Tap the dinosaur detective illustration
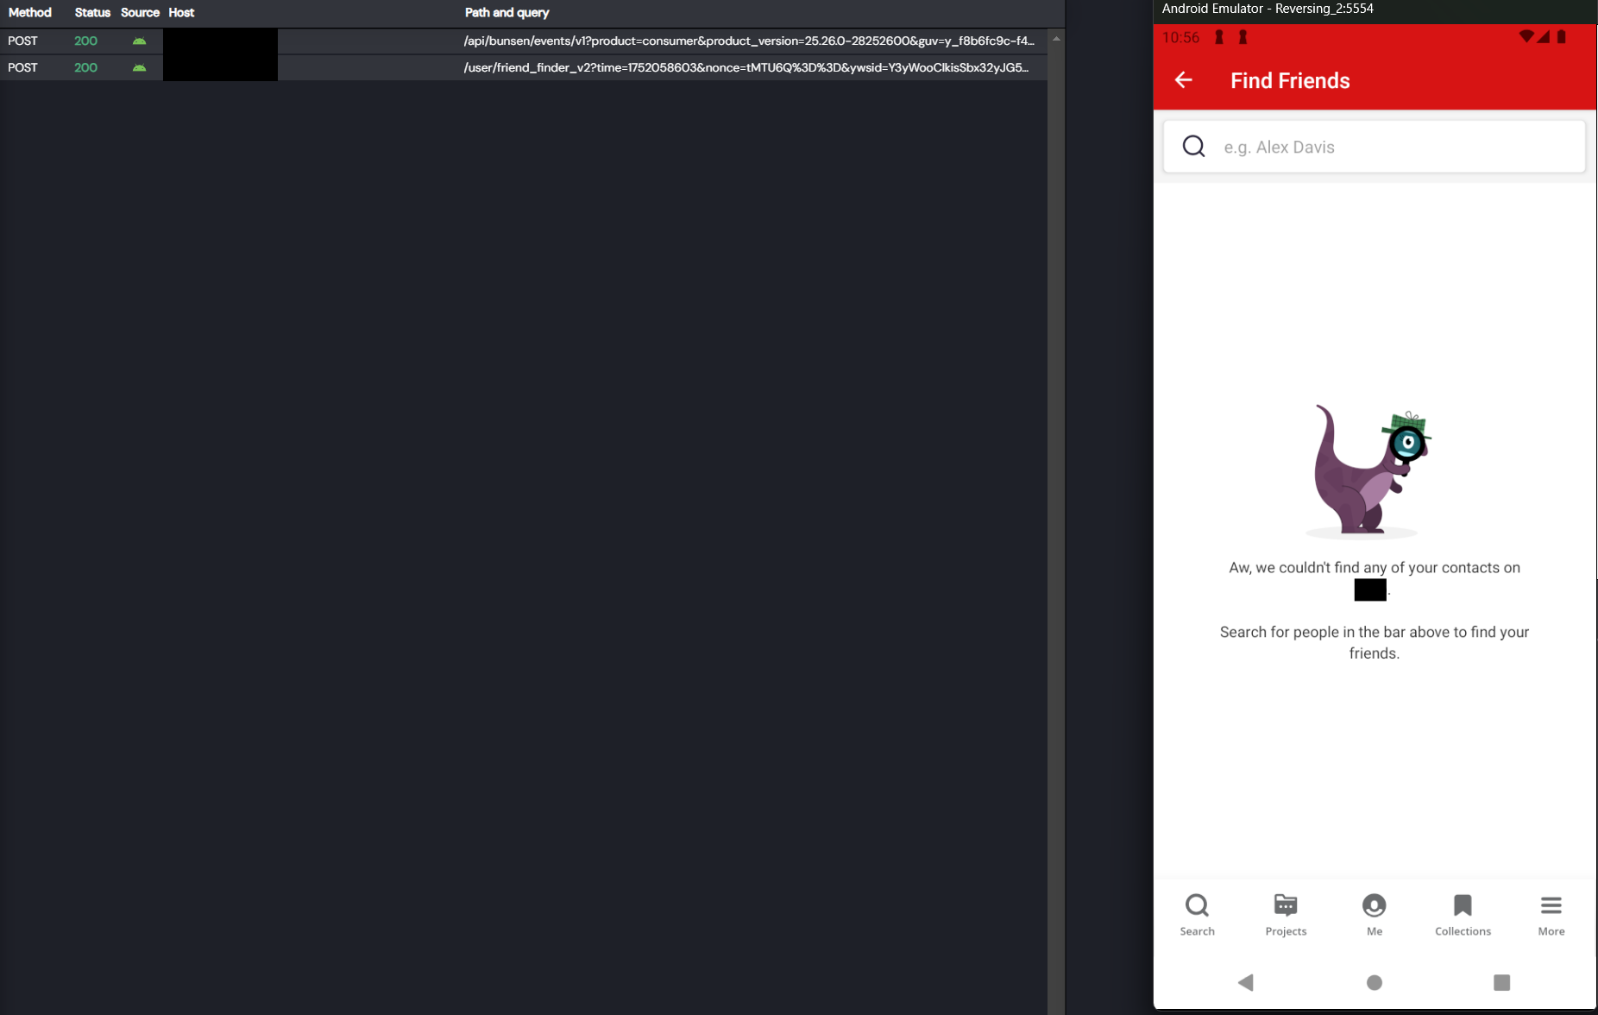The height and width of the screenshot is (1015, 1598). click(x=1368, y=471)
